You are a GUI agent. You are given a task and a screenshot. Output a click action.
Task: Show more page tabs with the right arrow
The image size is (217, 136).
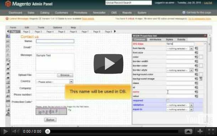click(115, 32)
